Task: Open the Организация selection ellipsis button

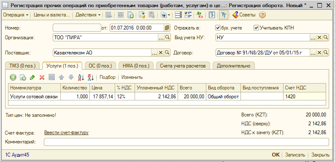Action: click(161, 38)
